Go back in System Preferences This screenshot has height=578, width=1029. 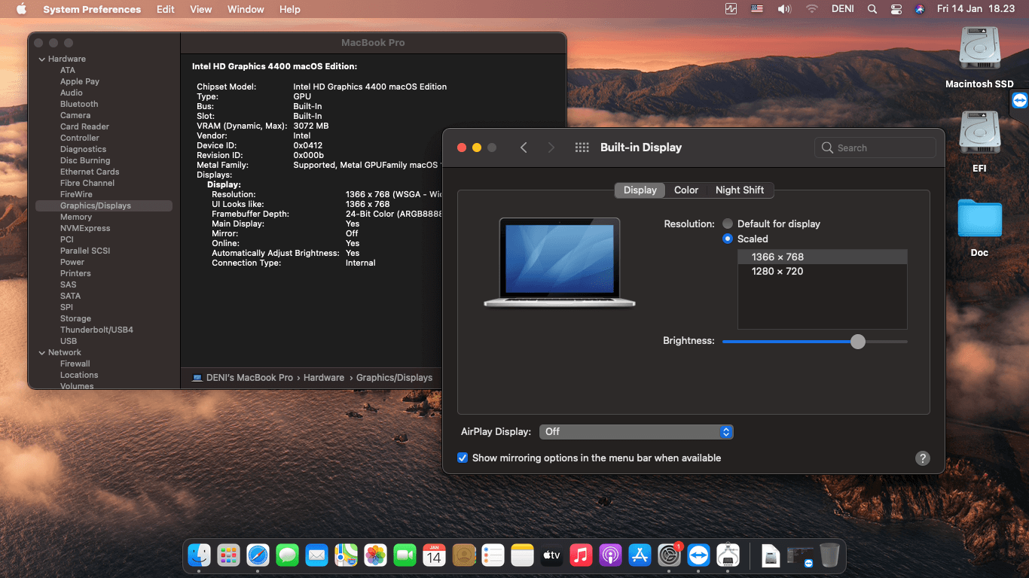[524, 148]
